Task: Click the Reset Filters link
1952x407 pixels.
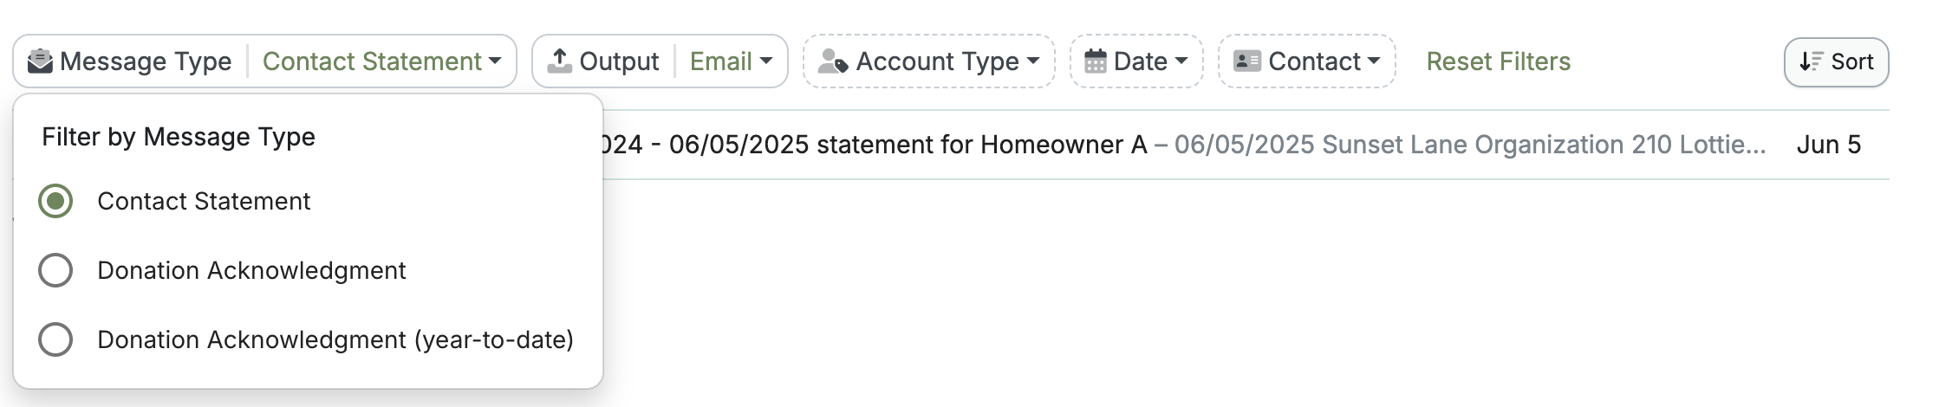Action: click(1499, 61)
